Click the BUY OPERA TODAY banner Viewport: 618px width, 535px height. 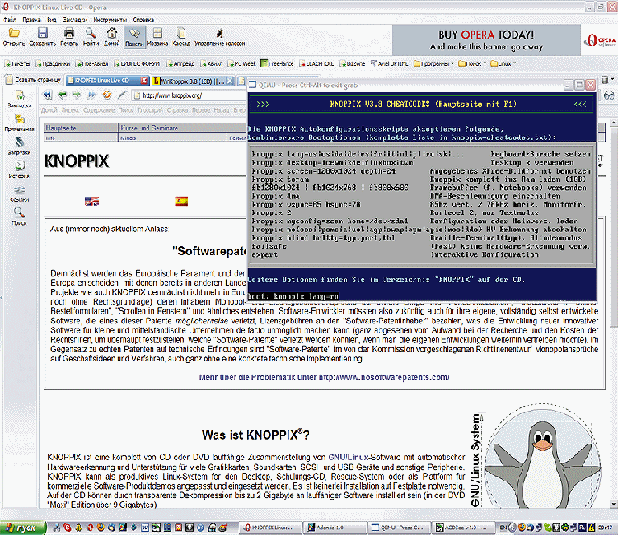[x=486, y=40]
